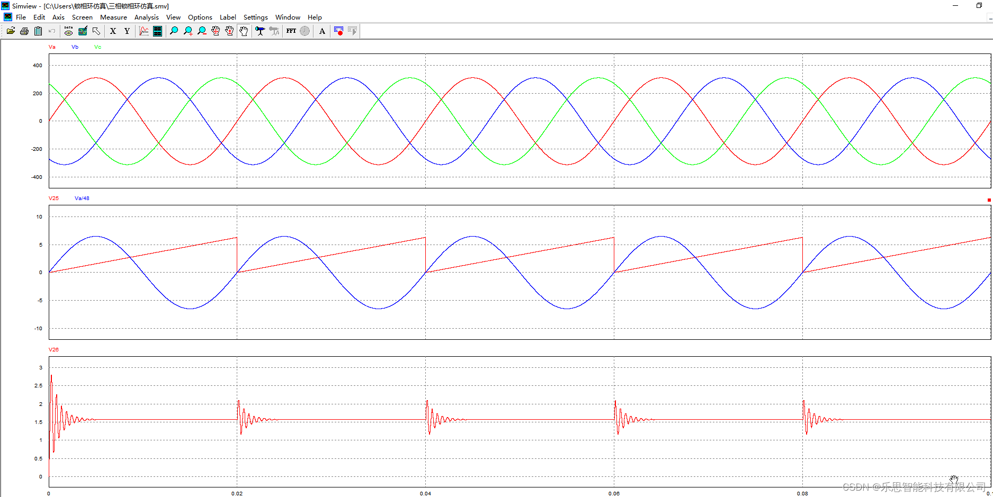Click the V25 curve label
The width and height of the screenshot is (993, 497).
click(x=53, y=198)
